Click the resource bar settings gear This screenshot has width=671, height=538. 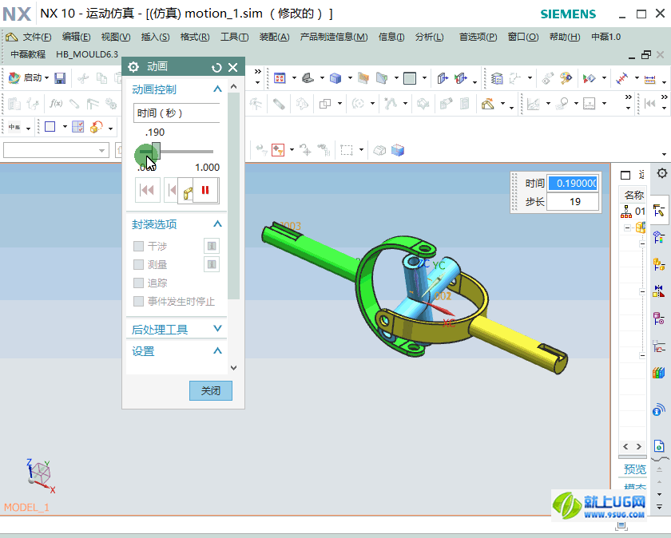661,174
